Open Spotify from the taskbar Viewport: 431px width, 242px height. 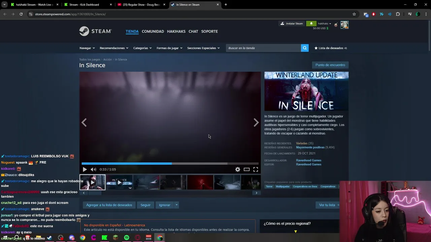coord(127,238)
